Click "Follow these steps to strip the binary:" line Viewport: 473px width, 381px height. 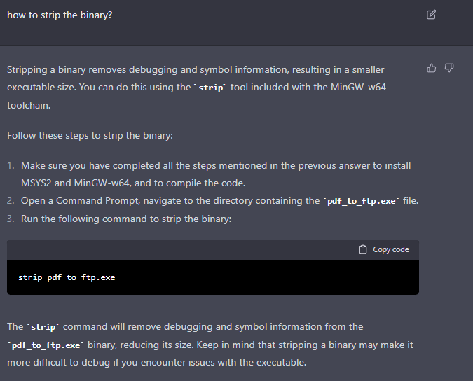click(x=90, y=135)
